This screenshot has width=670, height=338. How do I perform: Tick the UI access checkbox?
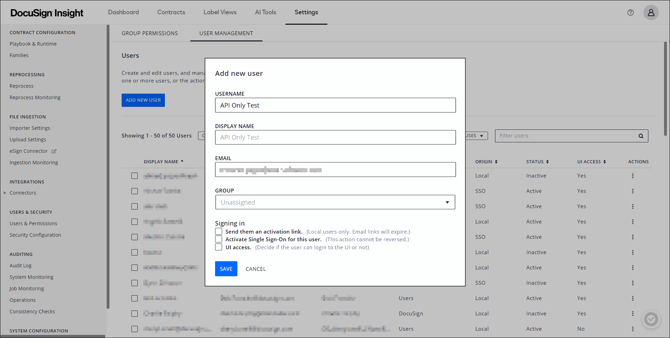click(219, 247)
